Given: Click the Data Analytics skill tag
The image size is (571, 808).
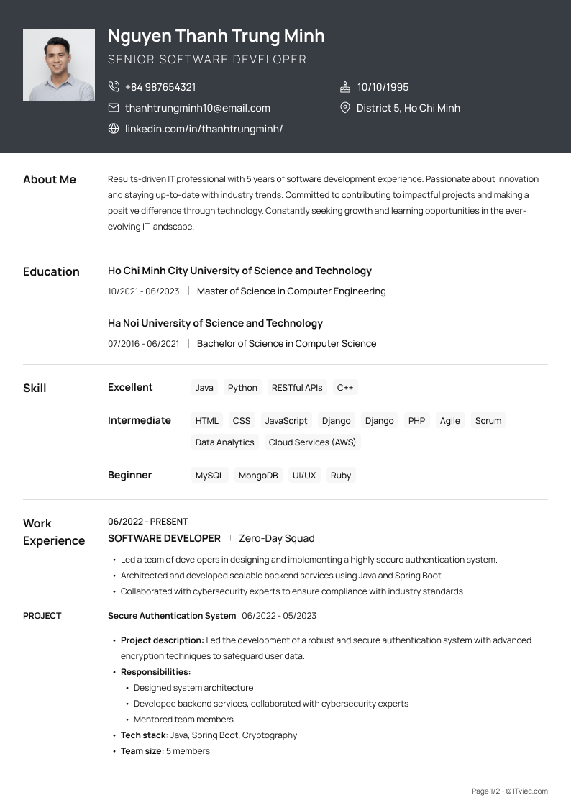Looking at the screenshot, I should (x=225, y=442).
